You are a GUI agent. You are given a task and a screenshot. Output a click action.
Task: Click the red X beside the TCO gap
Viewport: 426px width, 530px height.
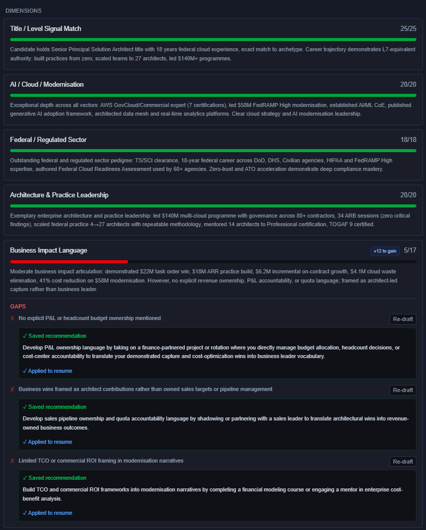[x=13, y=461]
